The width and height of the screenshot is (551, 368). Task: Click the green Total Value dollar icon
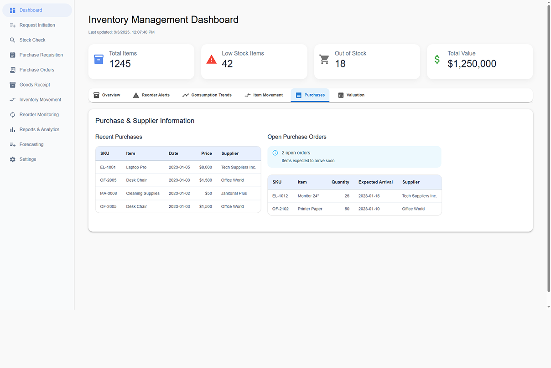pos(437,59)
